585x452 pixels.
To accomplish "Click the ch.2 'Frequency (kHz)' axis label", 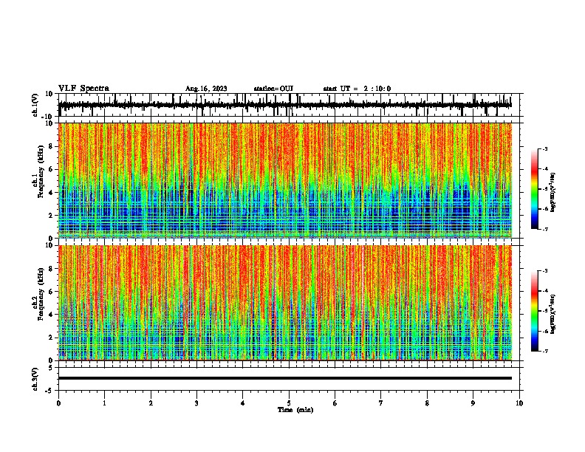I will click(41, 294).
